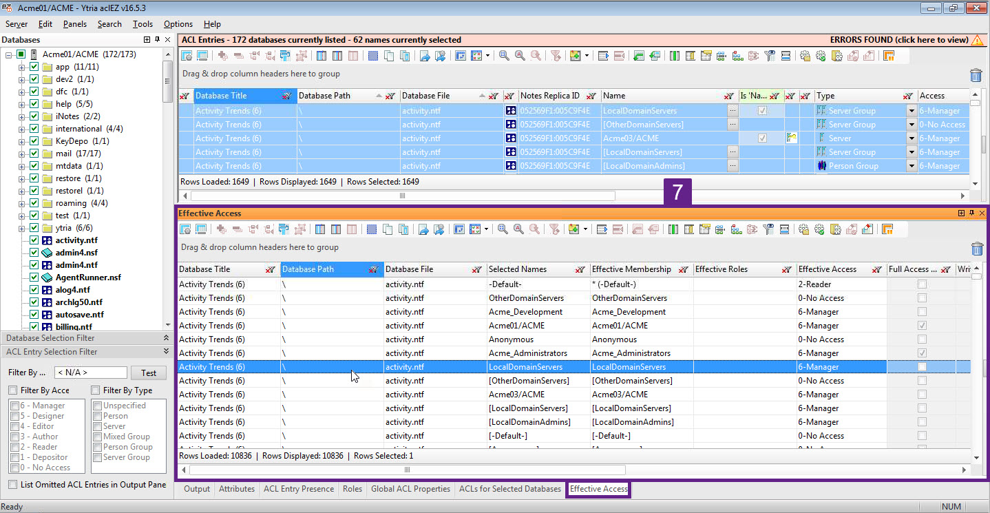Collapse the ACL Entry Selection Filter section
Viewport: 990px width, 513px height.
point(167,351)
